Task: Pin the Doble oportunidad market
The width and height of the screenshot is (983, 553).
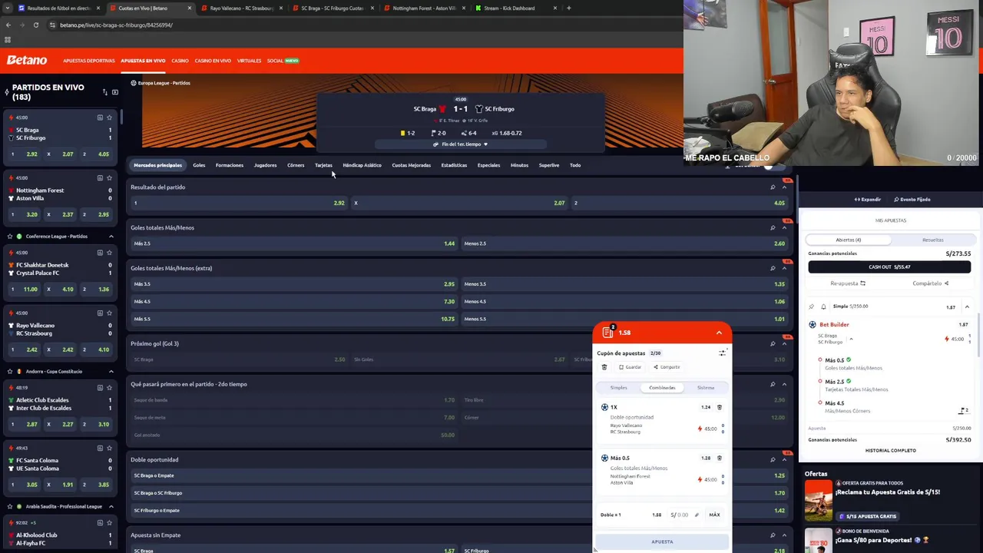Action: tap(773, 460)
